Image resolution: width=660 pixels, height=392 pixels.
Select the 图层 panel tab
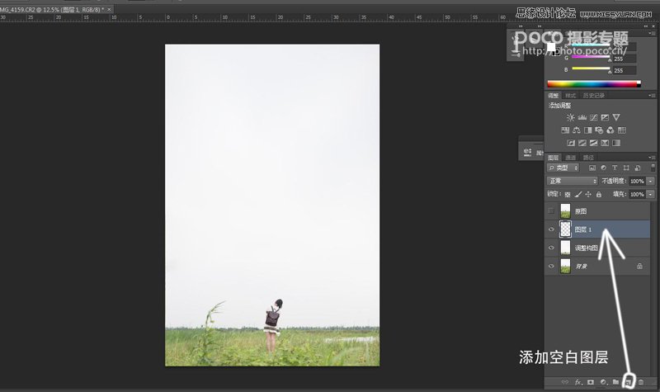click(x=553, y=158)
